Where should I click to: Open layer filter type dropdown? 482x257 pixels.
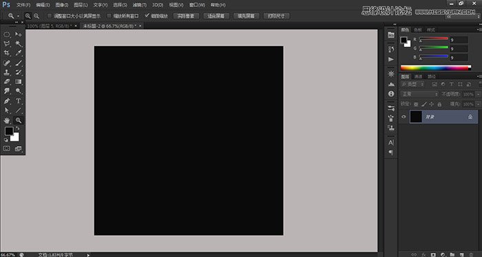(x=412, y=84)
